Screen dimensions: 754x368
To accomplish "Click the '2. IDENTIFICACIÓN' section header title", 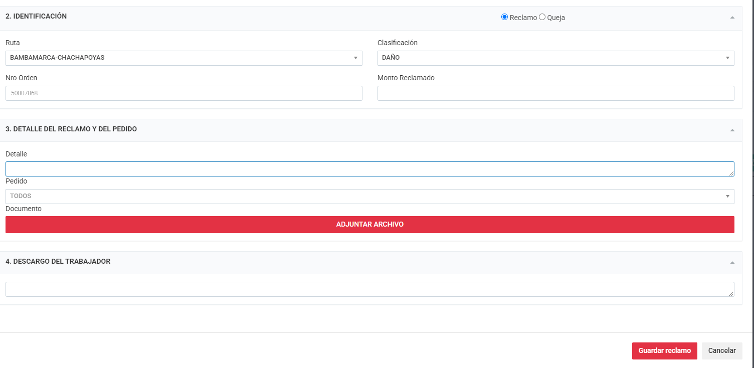I will tap(36, 17).
